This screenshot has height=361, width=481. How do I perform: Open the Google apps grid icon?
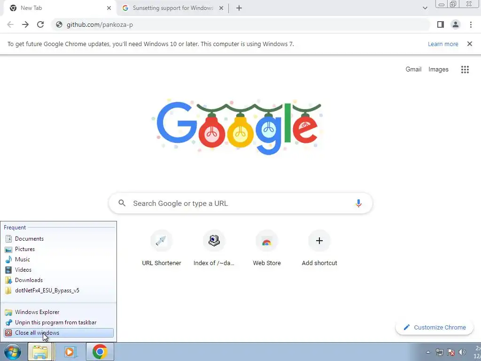465,70
